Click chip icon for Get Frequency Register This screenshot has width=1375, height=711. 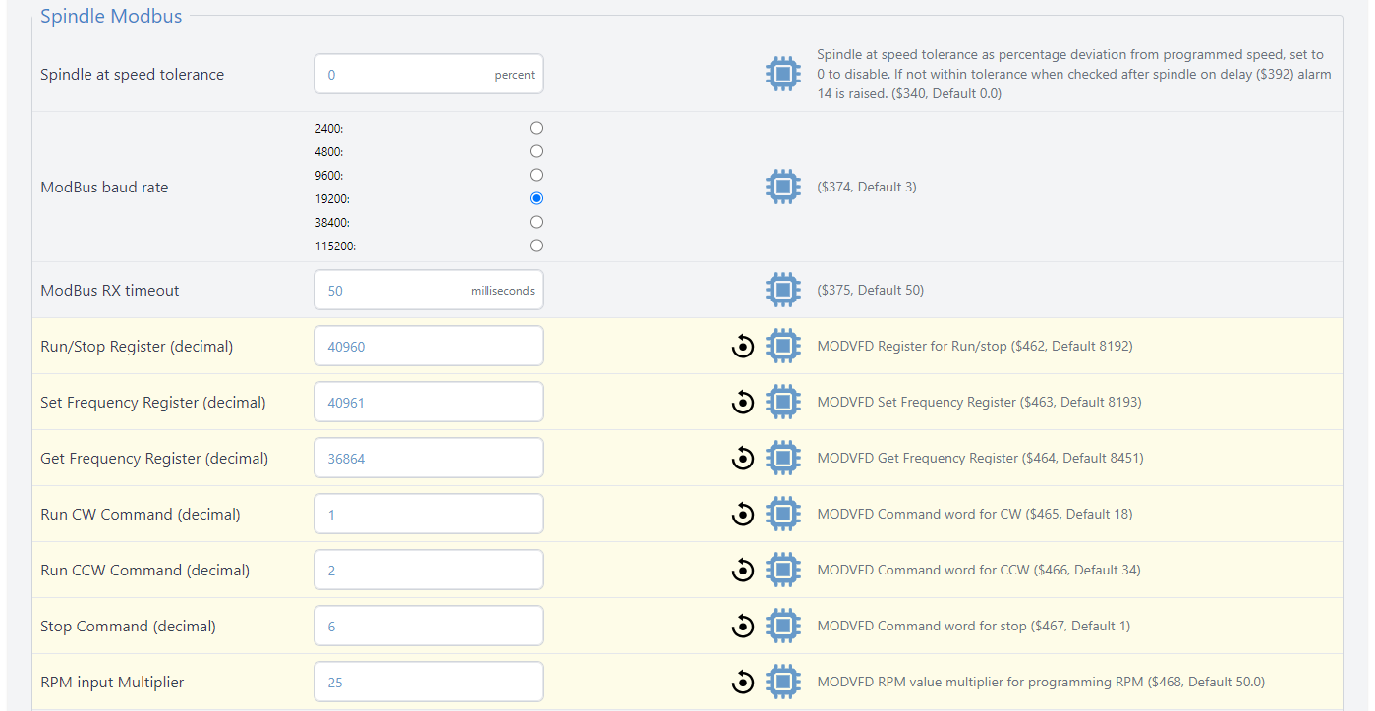coord(783,458)
